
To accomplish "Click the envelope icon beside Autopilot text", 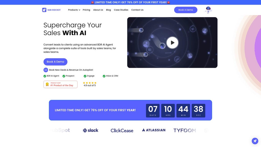I will [46, 70].
